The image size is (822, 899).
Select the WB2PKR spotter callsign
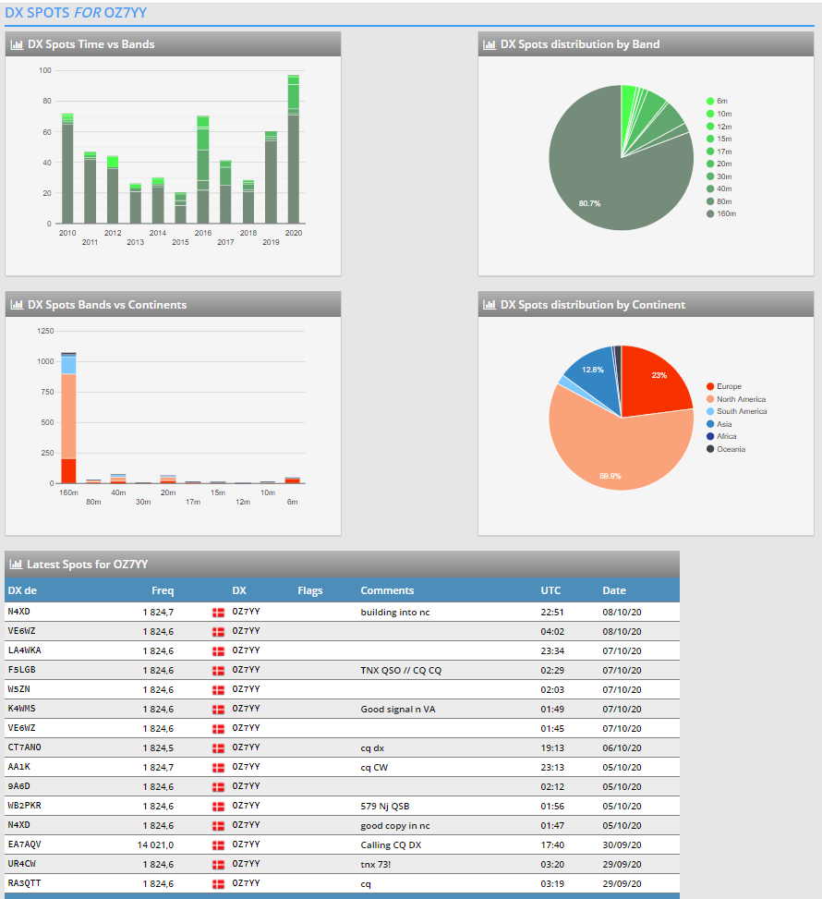pyautogui.click(x=24, y=806)
